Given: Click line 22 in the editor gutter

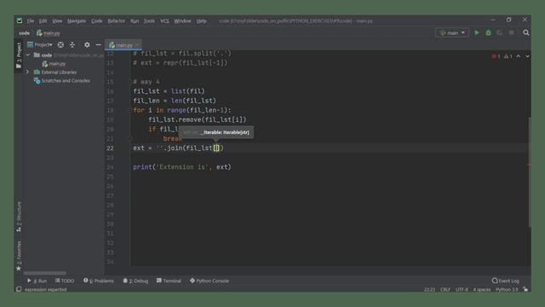Looking at the screenshot, I should (110, 148).
